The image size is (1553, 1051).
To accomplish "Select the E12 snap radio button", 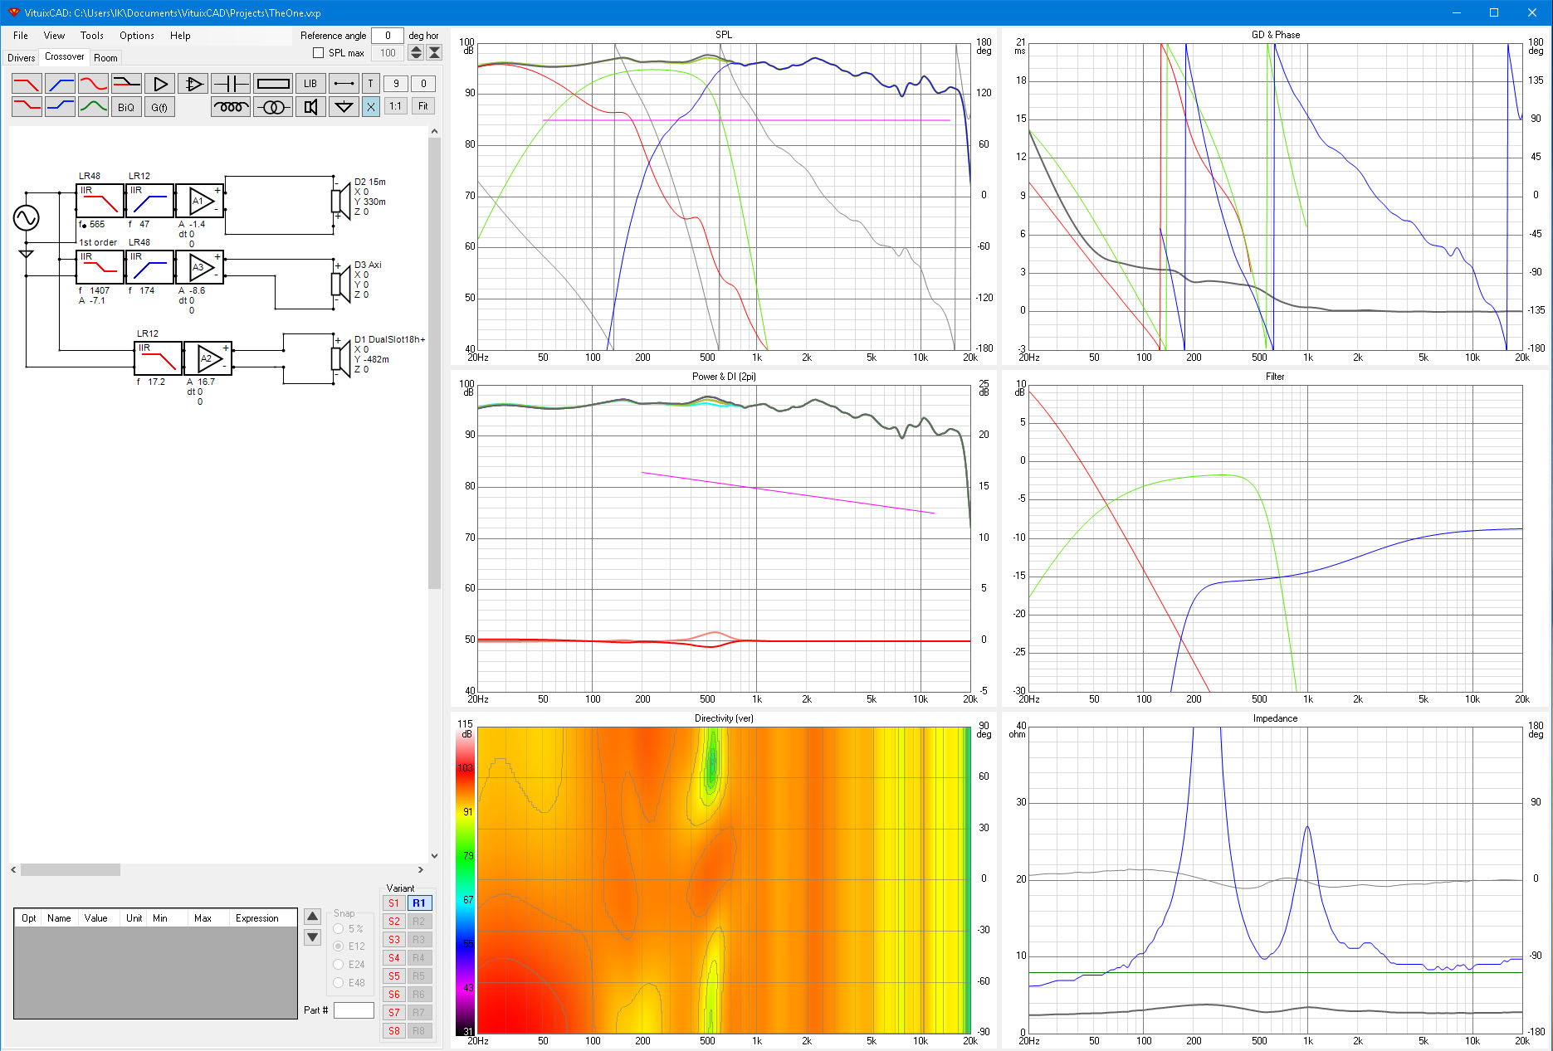I will click(x=339, y=946).
